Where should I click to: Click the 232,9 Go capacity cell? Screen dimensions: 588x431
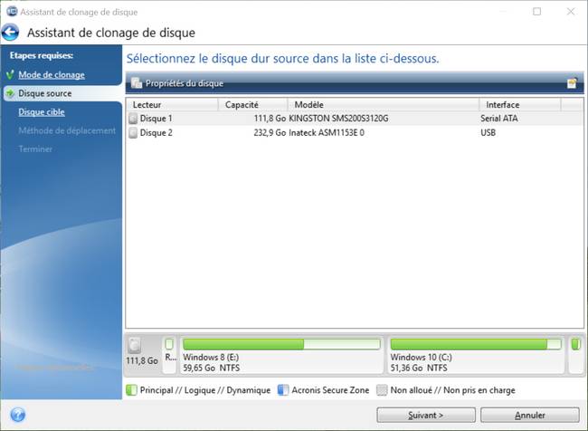270,133
